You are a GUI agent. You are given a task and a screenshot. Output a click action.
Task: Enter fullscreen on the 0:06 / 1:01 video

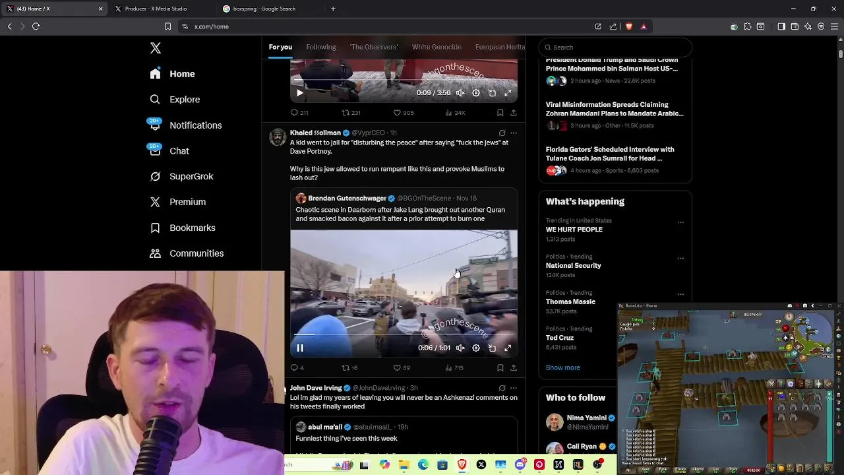(x=508, y=348)
